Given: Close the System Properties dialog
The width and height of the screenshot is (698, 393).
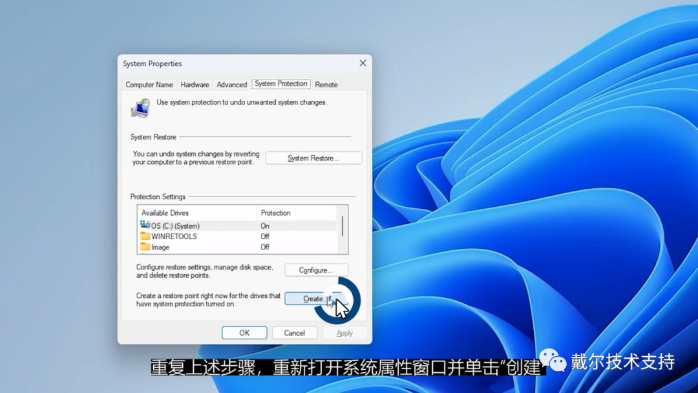Looking at the screenshot, I should point(363,63).
